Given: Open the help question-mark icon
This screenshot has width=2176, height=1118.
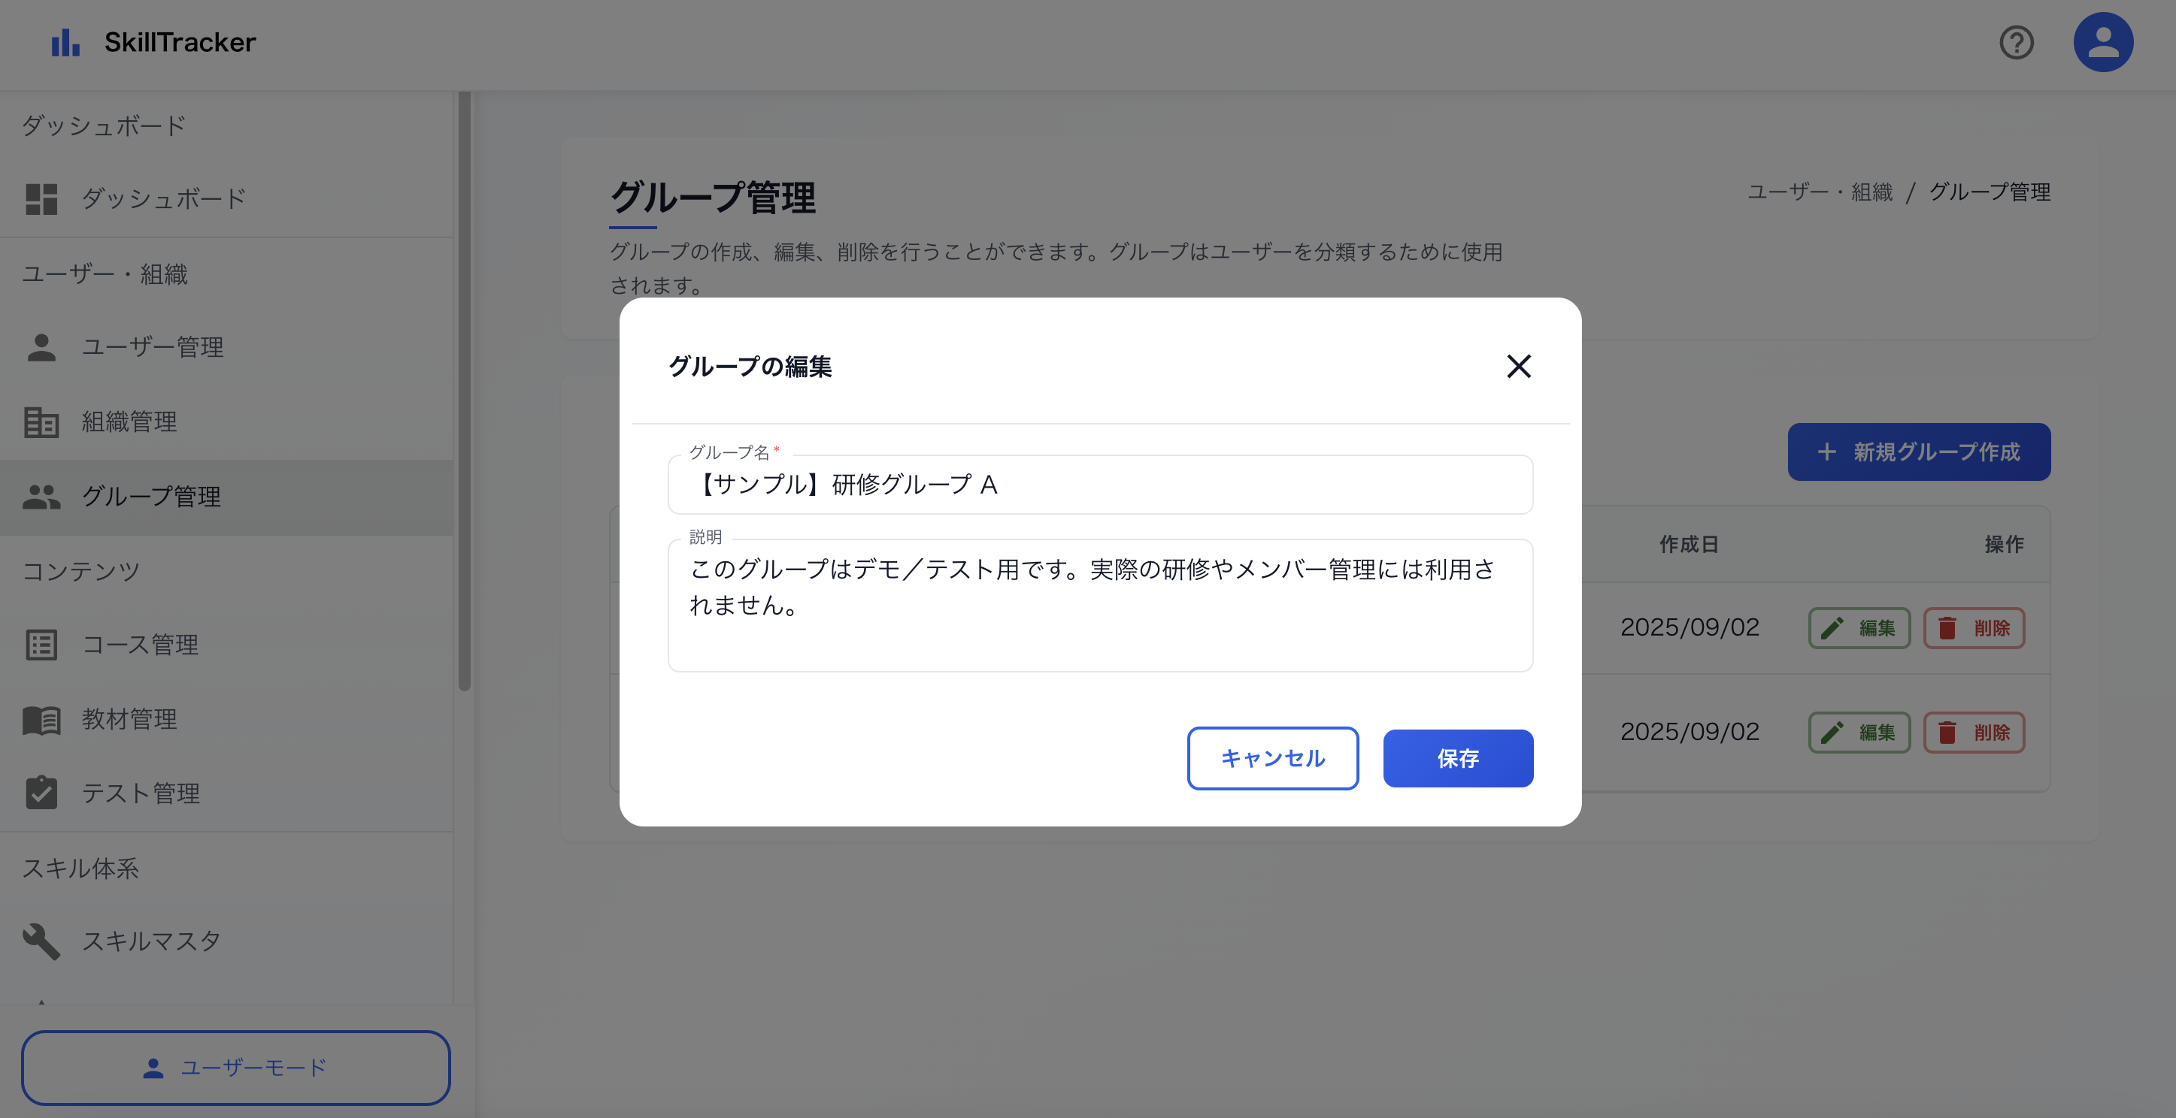Looking at the screenshot, I should [2017, 43].
